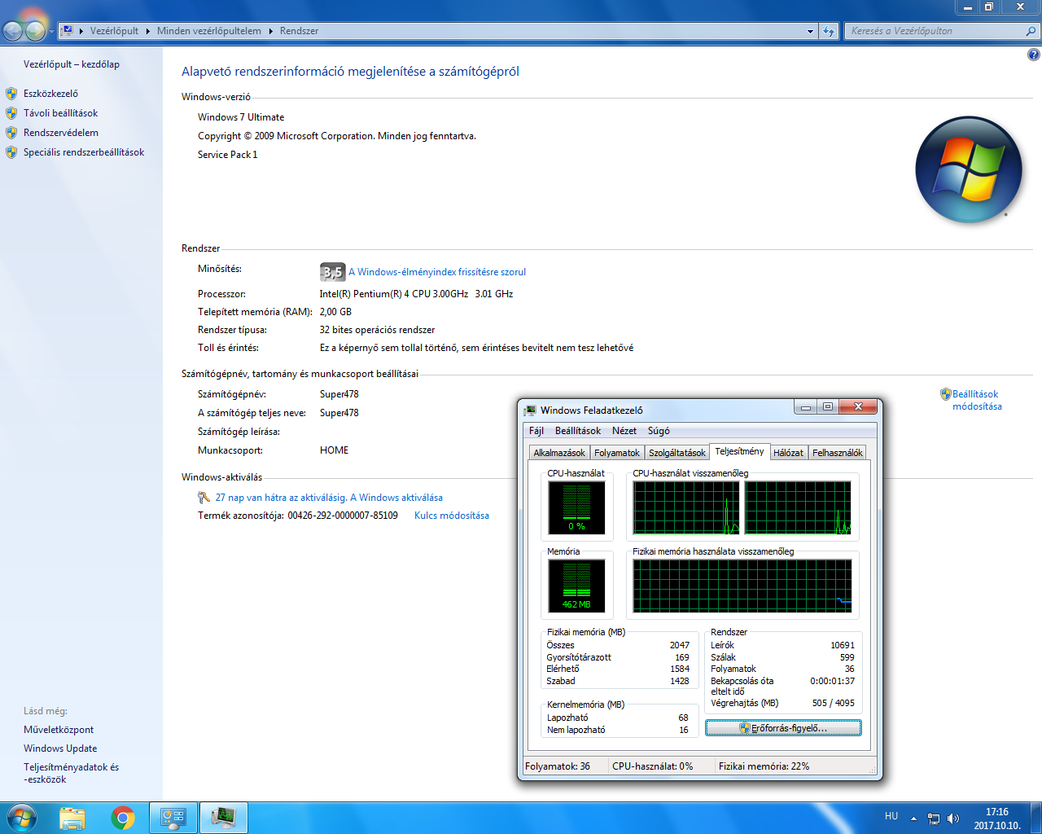The image size is (1042, 834).
Task: Switch to Felhasználók tab
Action: (x=838, y=453)
